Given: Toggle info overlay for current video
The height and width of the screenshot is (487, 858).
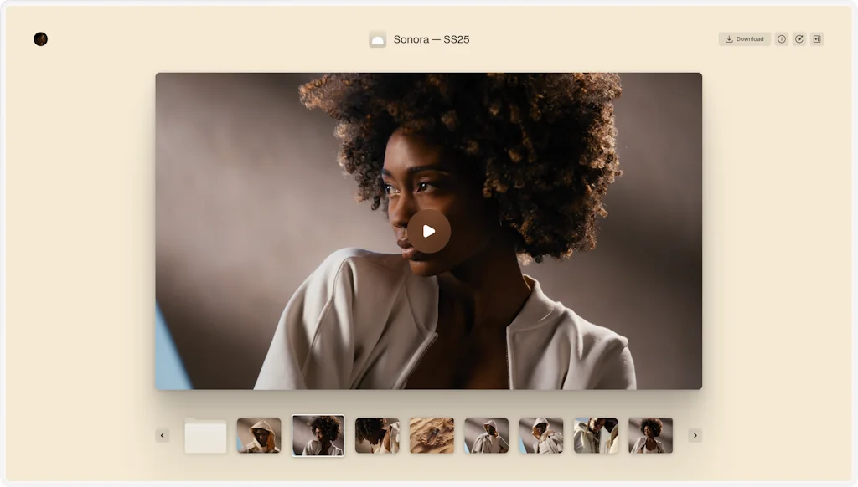Looking at the screenshot, I should click(x=781, y=38).
